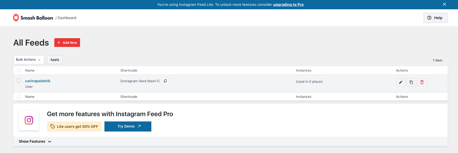Click the Smash Balloon logo

click(33, 18)
